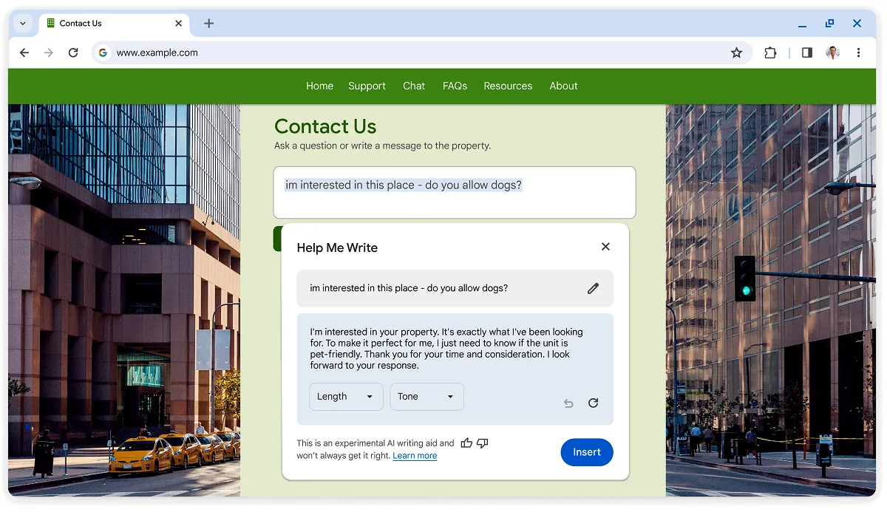Click the Insert button
Screen dimensions: 887x512
(587, 452)
